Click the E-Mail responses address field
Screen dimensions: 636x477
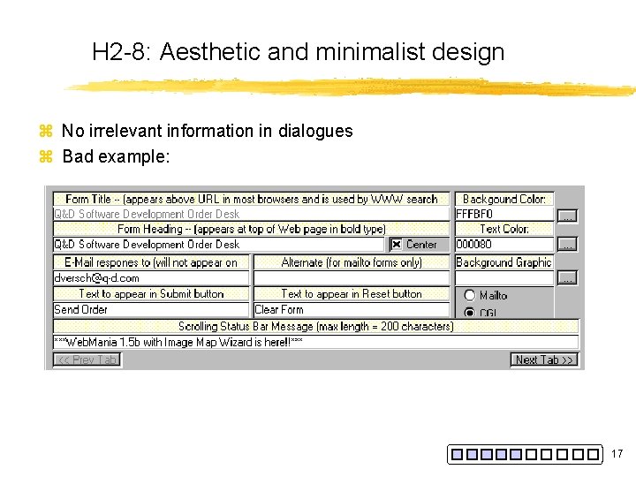point(151,278)
